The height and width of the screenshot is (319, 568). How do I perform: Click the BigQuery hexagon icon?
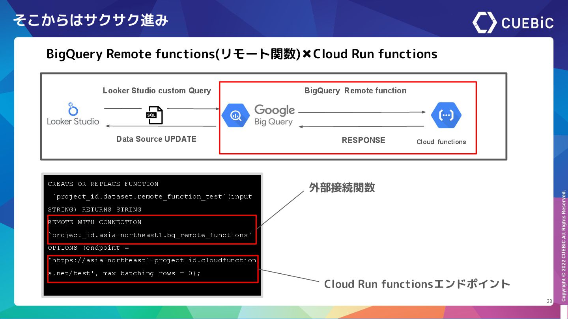point(235,115)
